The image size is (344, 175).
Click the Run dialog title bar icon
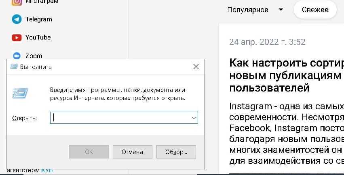[x=14, y=67]
